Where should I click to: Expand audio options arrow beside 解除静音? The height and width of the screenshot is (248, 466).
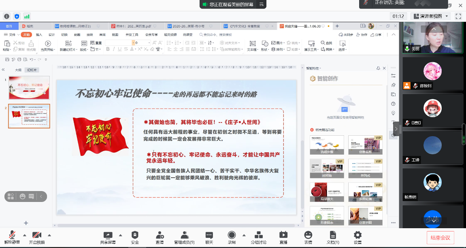tap(25, 235)
